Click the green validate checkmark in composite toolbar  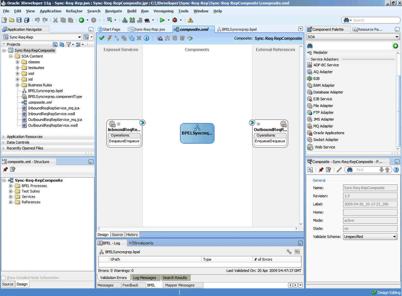pyautogui.click(x=101, y=38)
